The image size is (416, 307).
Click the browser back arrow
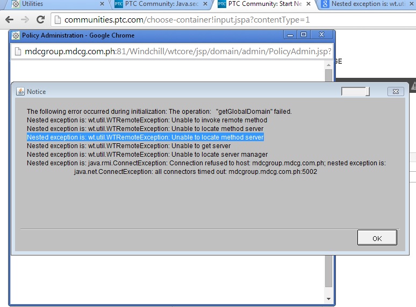click(x=10, y=20)
